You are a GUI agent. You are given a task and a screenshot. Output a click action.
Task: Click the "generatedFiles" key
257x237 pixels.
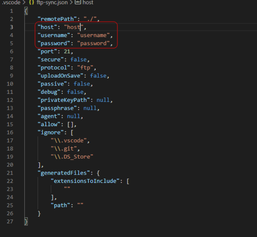click(64, 173)
